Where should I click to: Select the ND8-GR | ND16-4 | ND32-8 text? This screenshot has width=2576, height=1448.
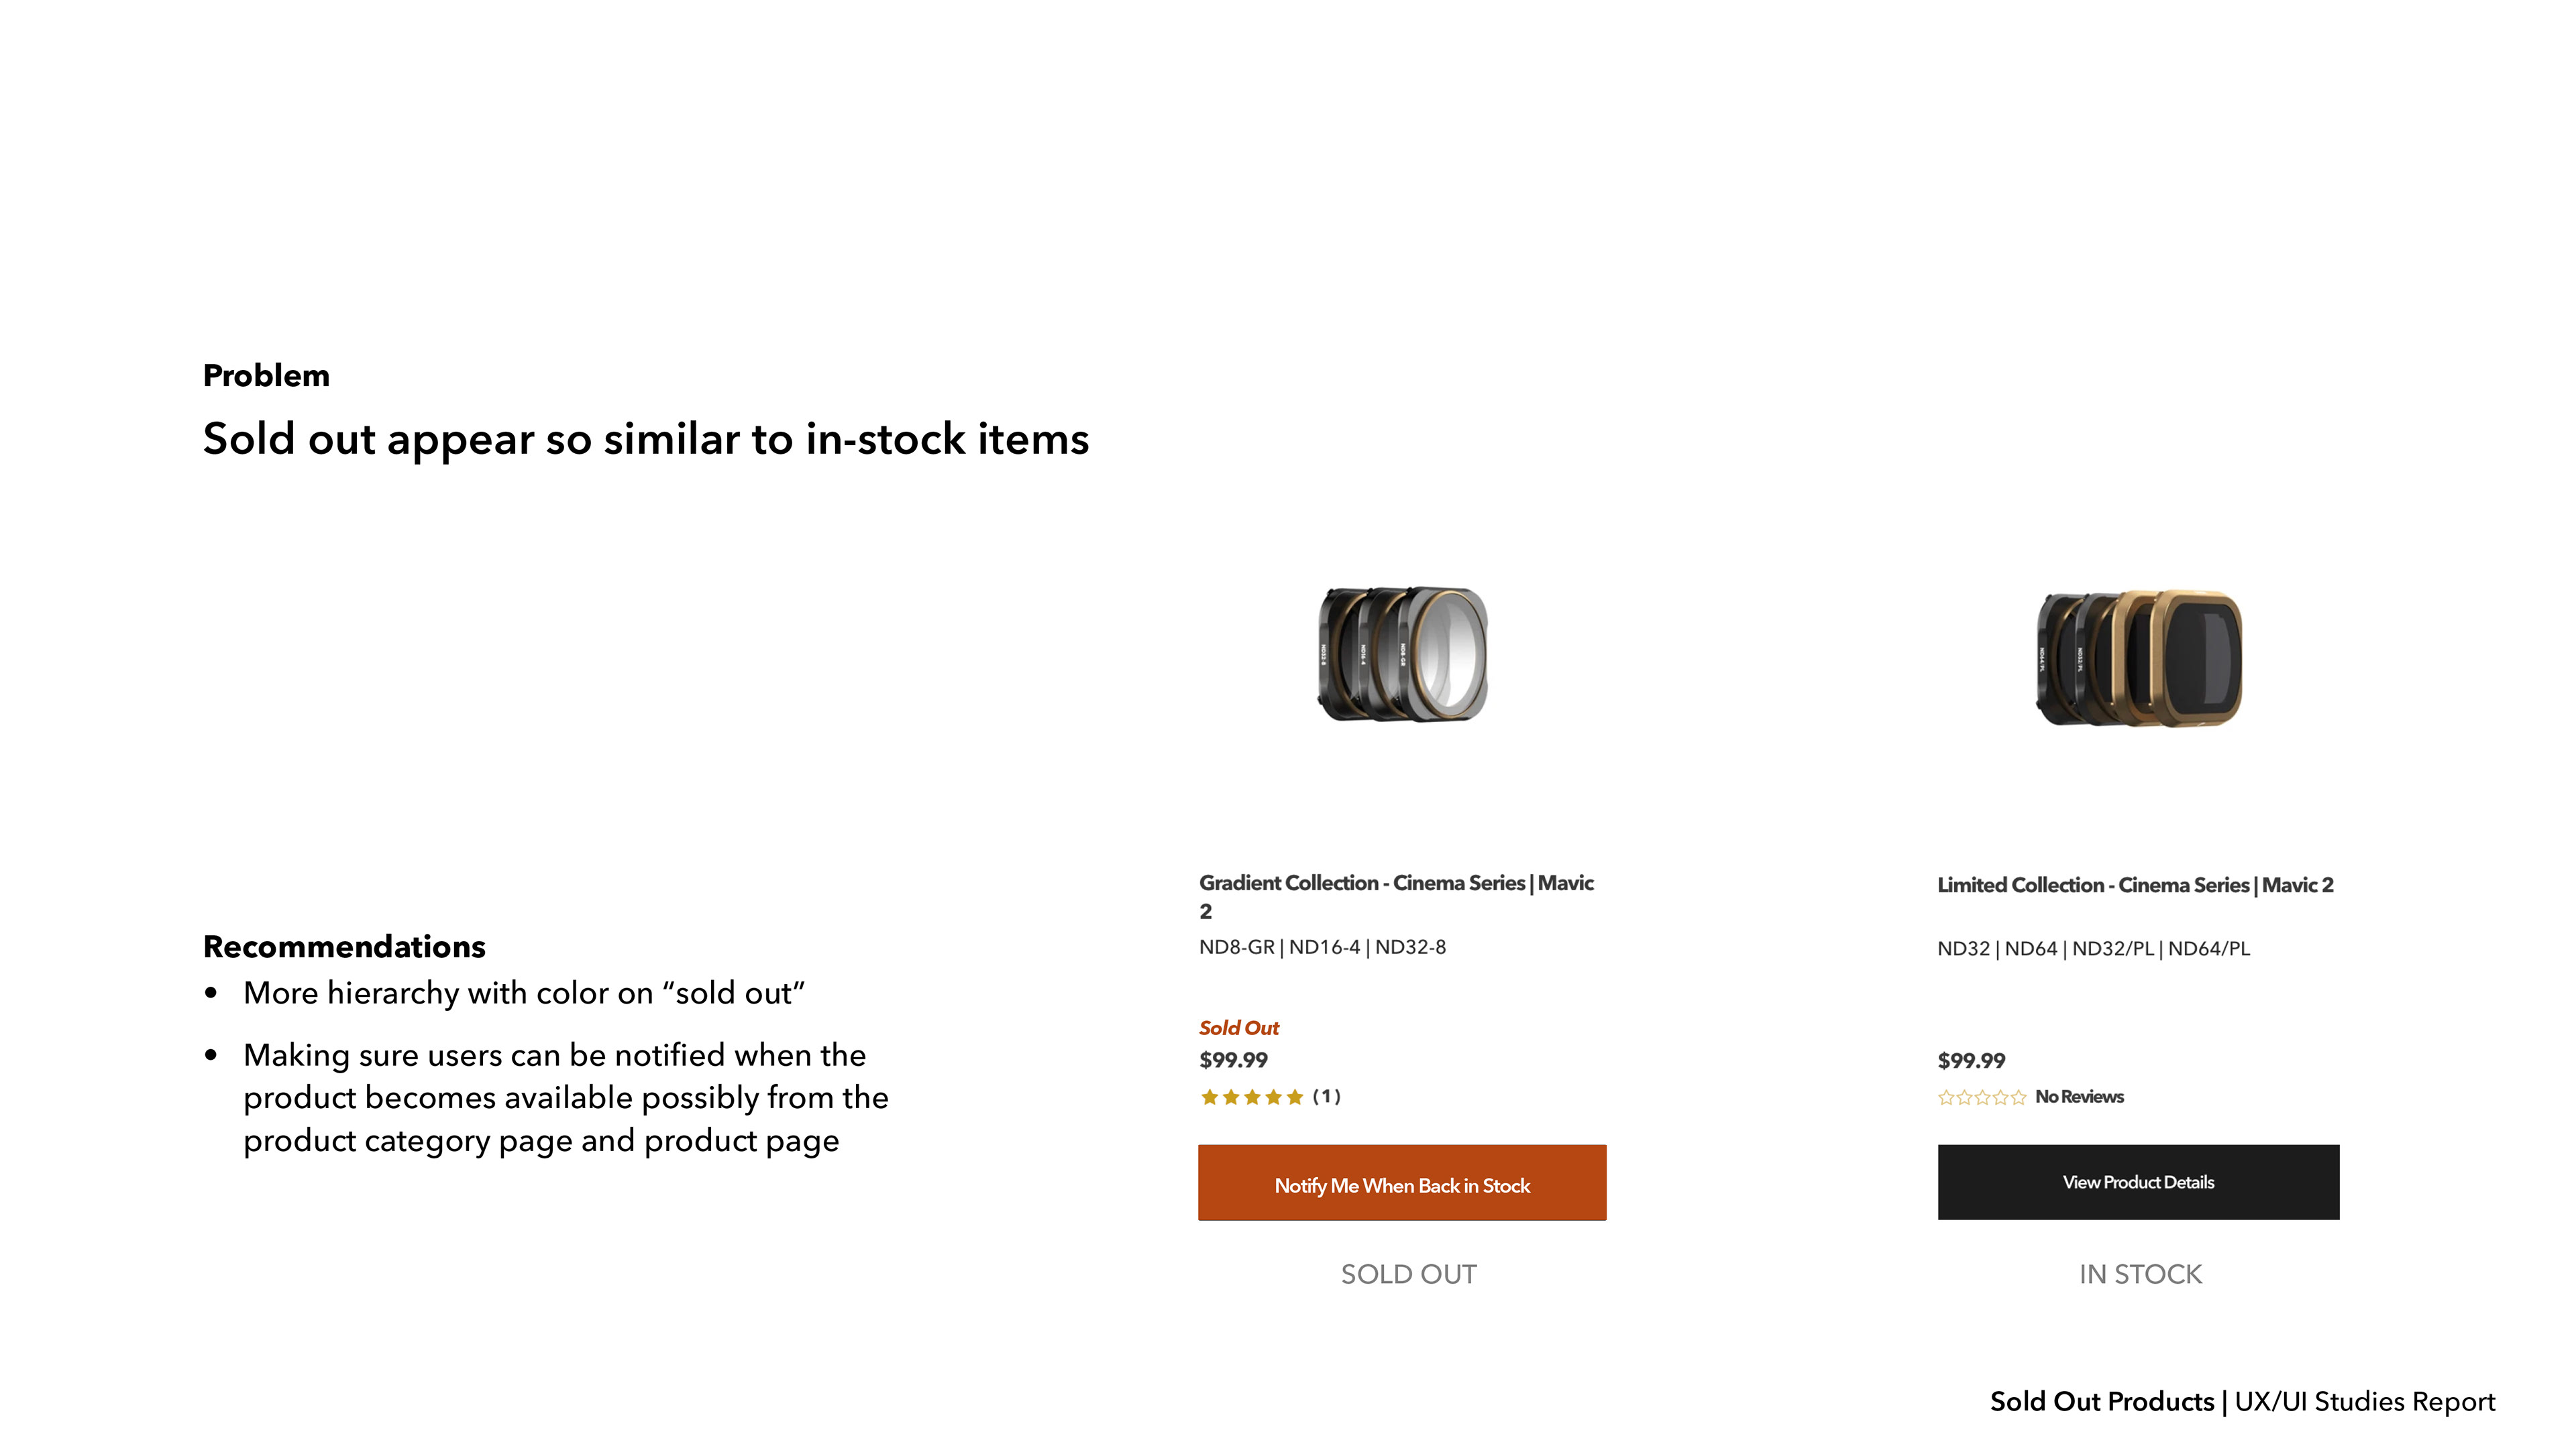(1322, 947)
